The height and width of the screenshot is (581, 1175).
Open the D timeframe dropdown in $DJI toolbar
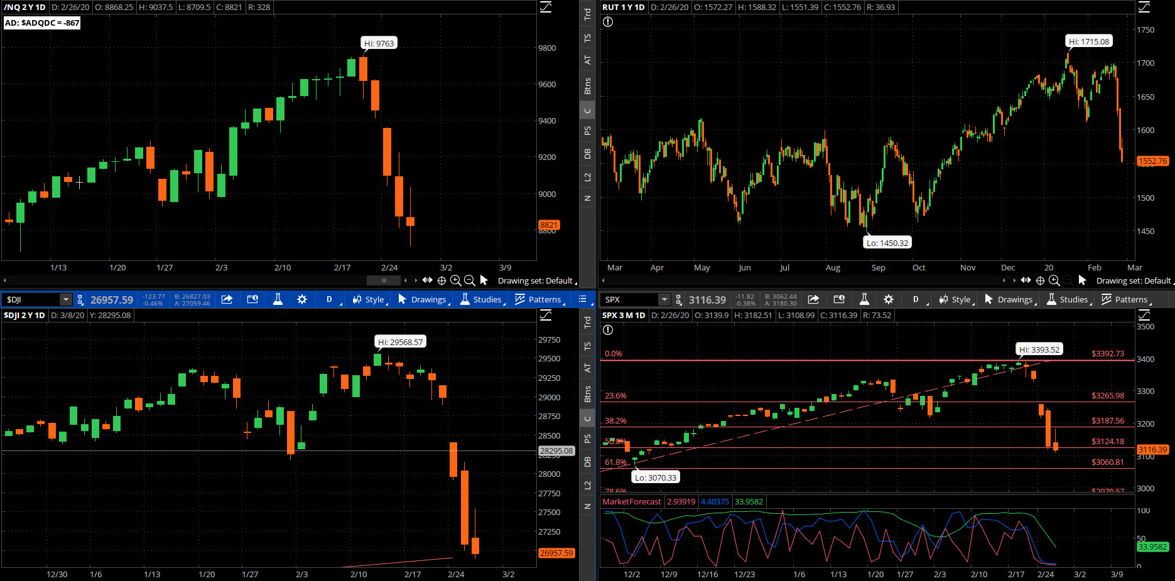point(331,299)
